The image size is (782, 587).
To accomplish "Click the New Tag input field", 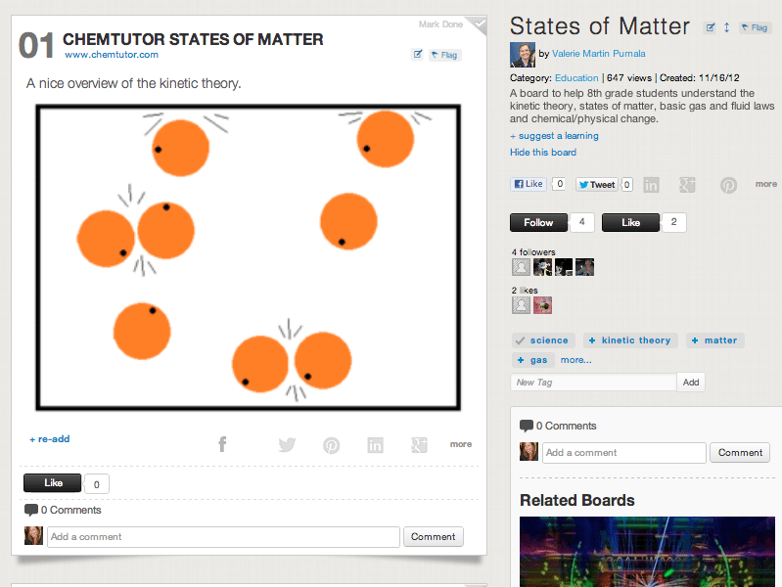I will pos(593,382).
